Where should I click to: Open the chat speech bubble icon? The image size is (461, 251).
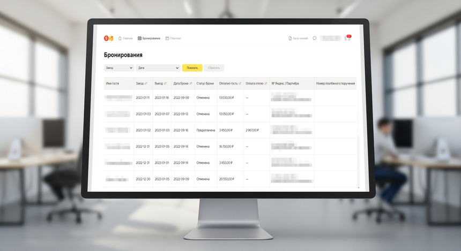pyautogui.click(x=315, y=39)
